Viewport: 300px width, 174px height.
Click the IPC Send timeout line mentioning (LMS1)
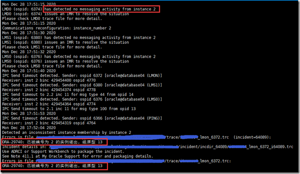pyautogui.click(x=82, y=85)
